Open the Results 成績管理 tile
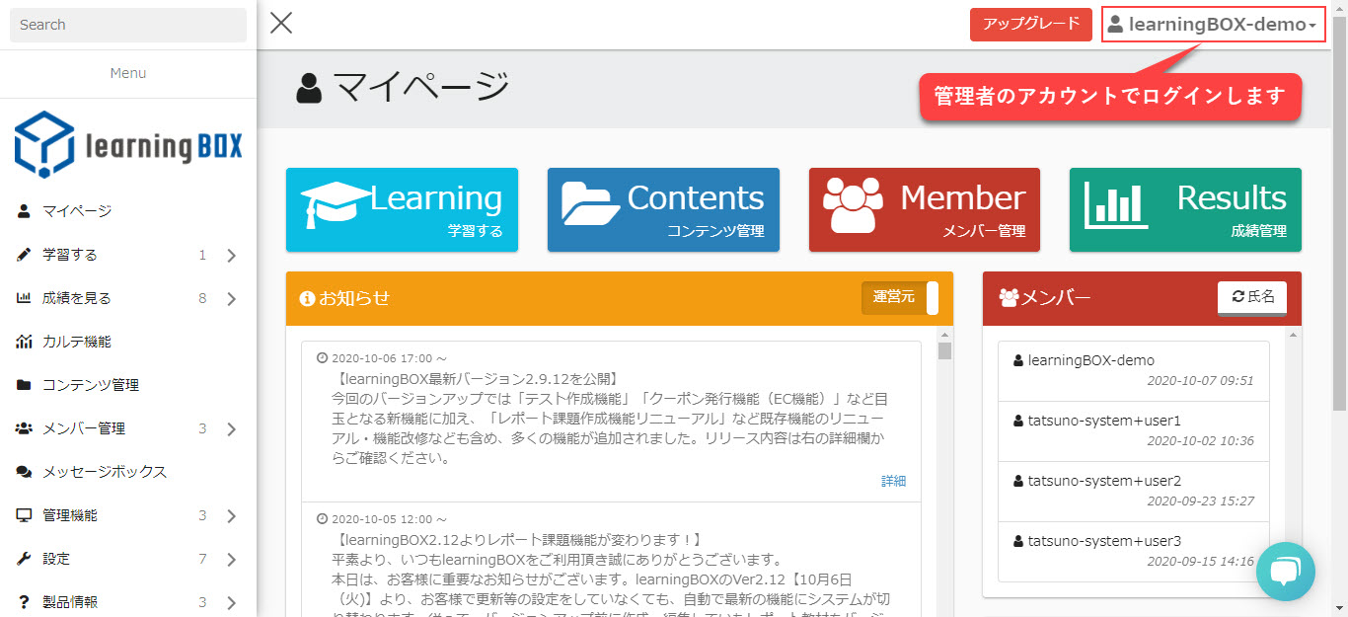Screen dimensions: 1348x617 click(x=1185, y=209)
